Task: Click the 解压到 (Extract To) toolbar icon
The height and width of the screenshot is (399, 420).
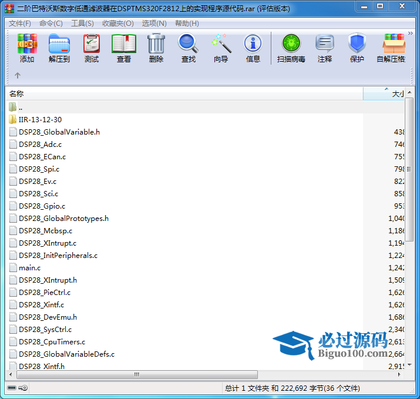Action: [x=59, y=48]
